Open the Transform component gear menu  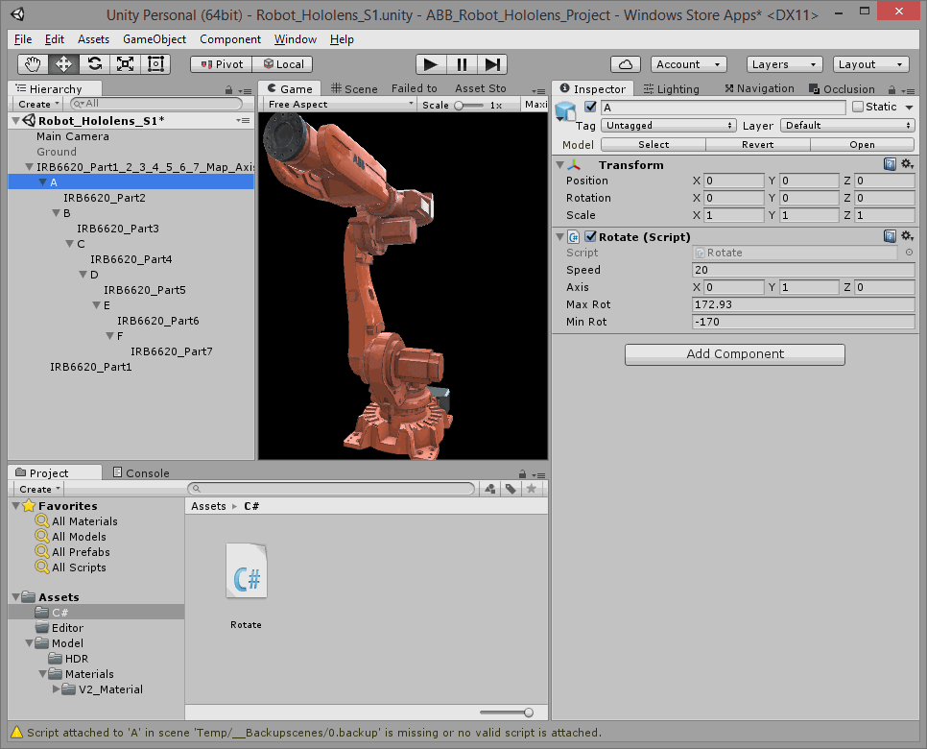pyautogui.click(x=907, y=164)
